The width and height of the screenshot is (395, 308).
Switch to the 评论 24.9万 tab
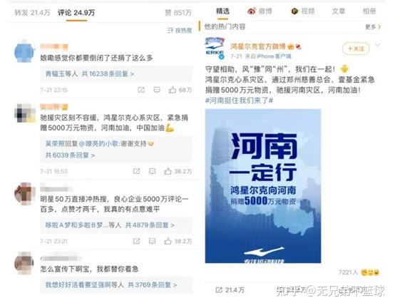click(76, 13)
